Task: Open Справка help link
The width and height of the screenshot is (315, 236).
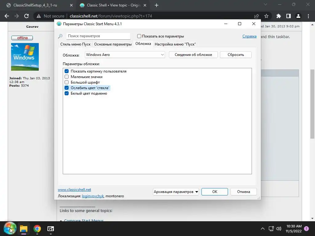Action: (x=249, y=36)
